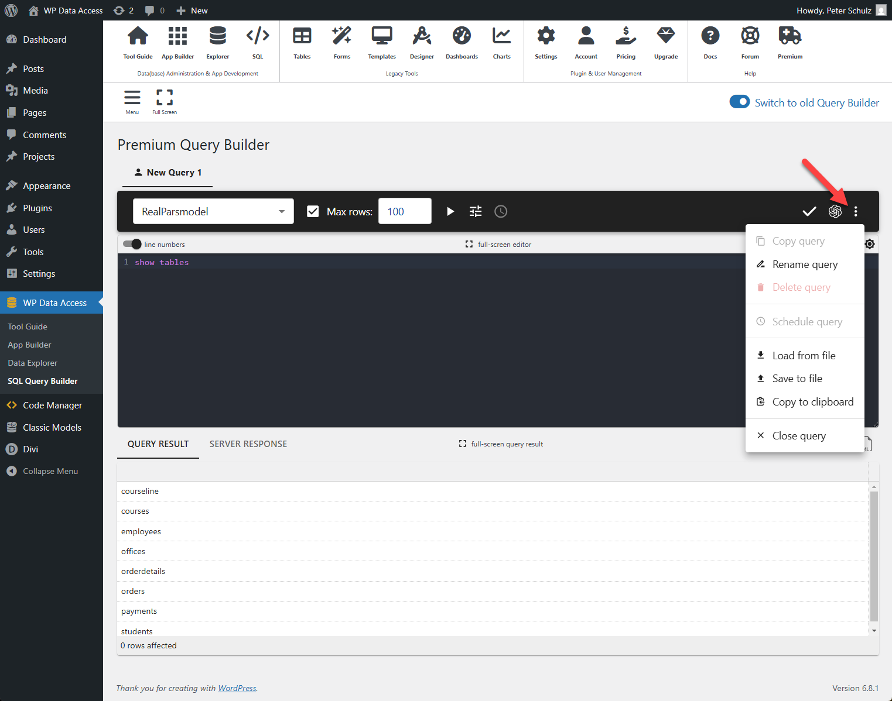
Task: Open editor settings gear icon
Action: (x=870, y=244)
